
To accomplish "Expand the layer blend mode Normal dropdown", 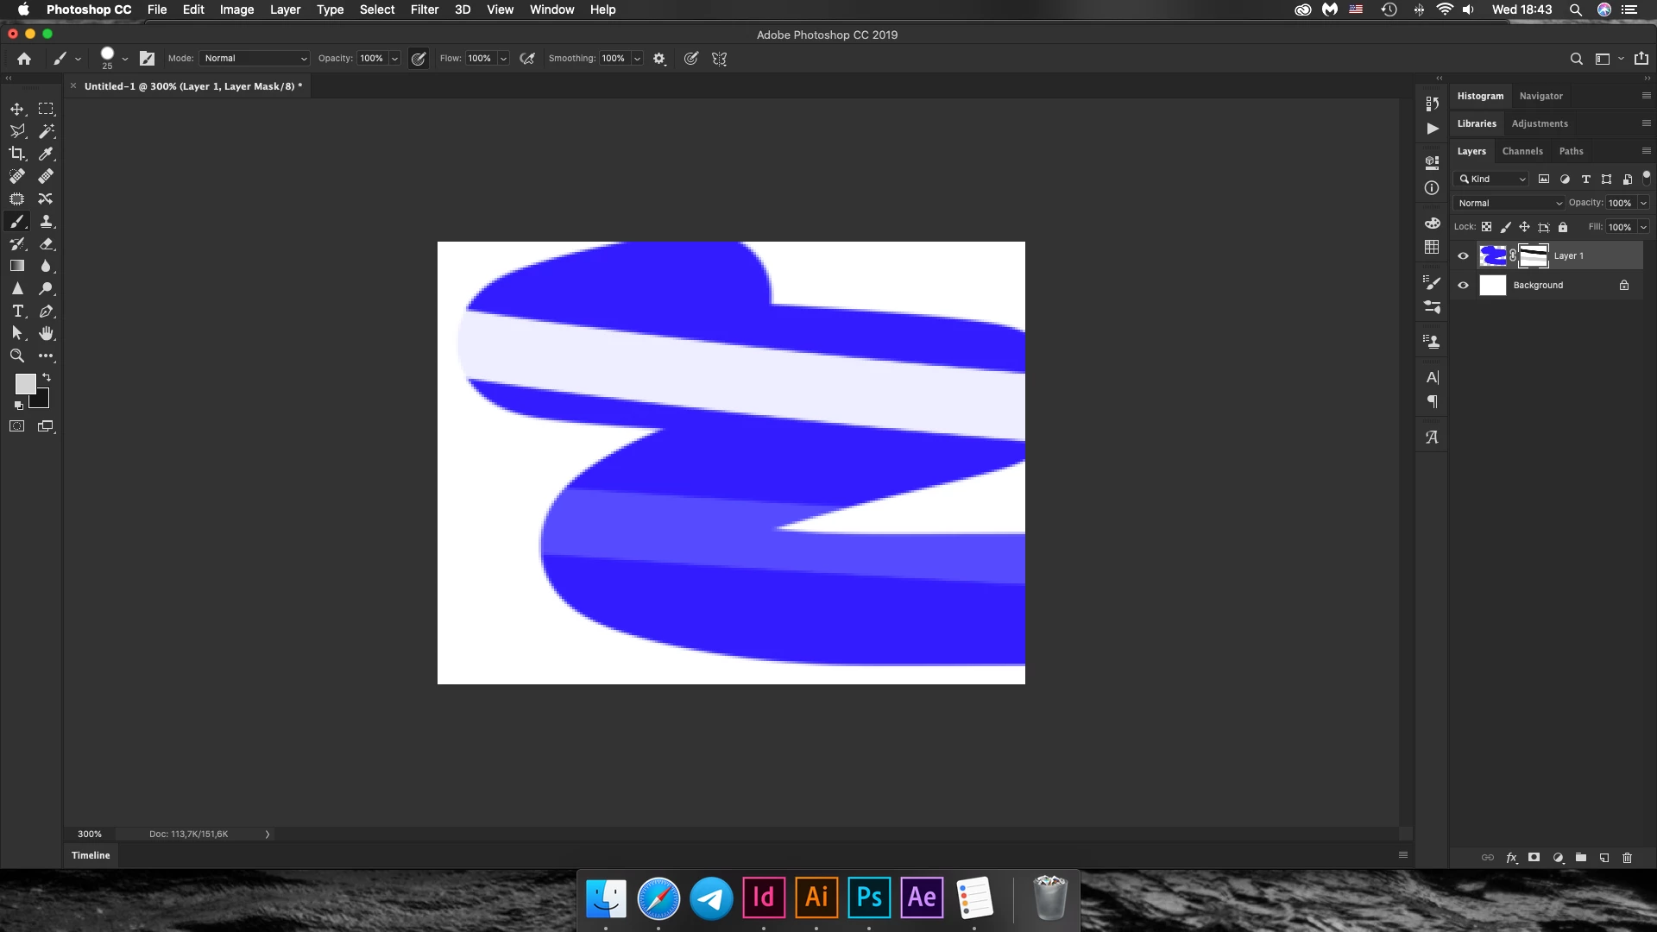I will (1509, 203).
